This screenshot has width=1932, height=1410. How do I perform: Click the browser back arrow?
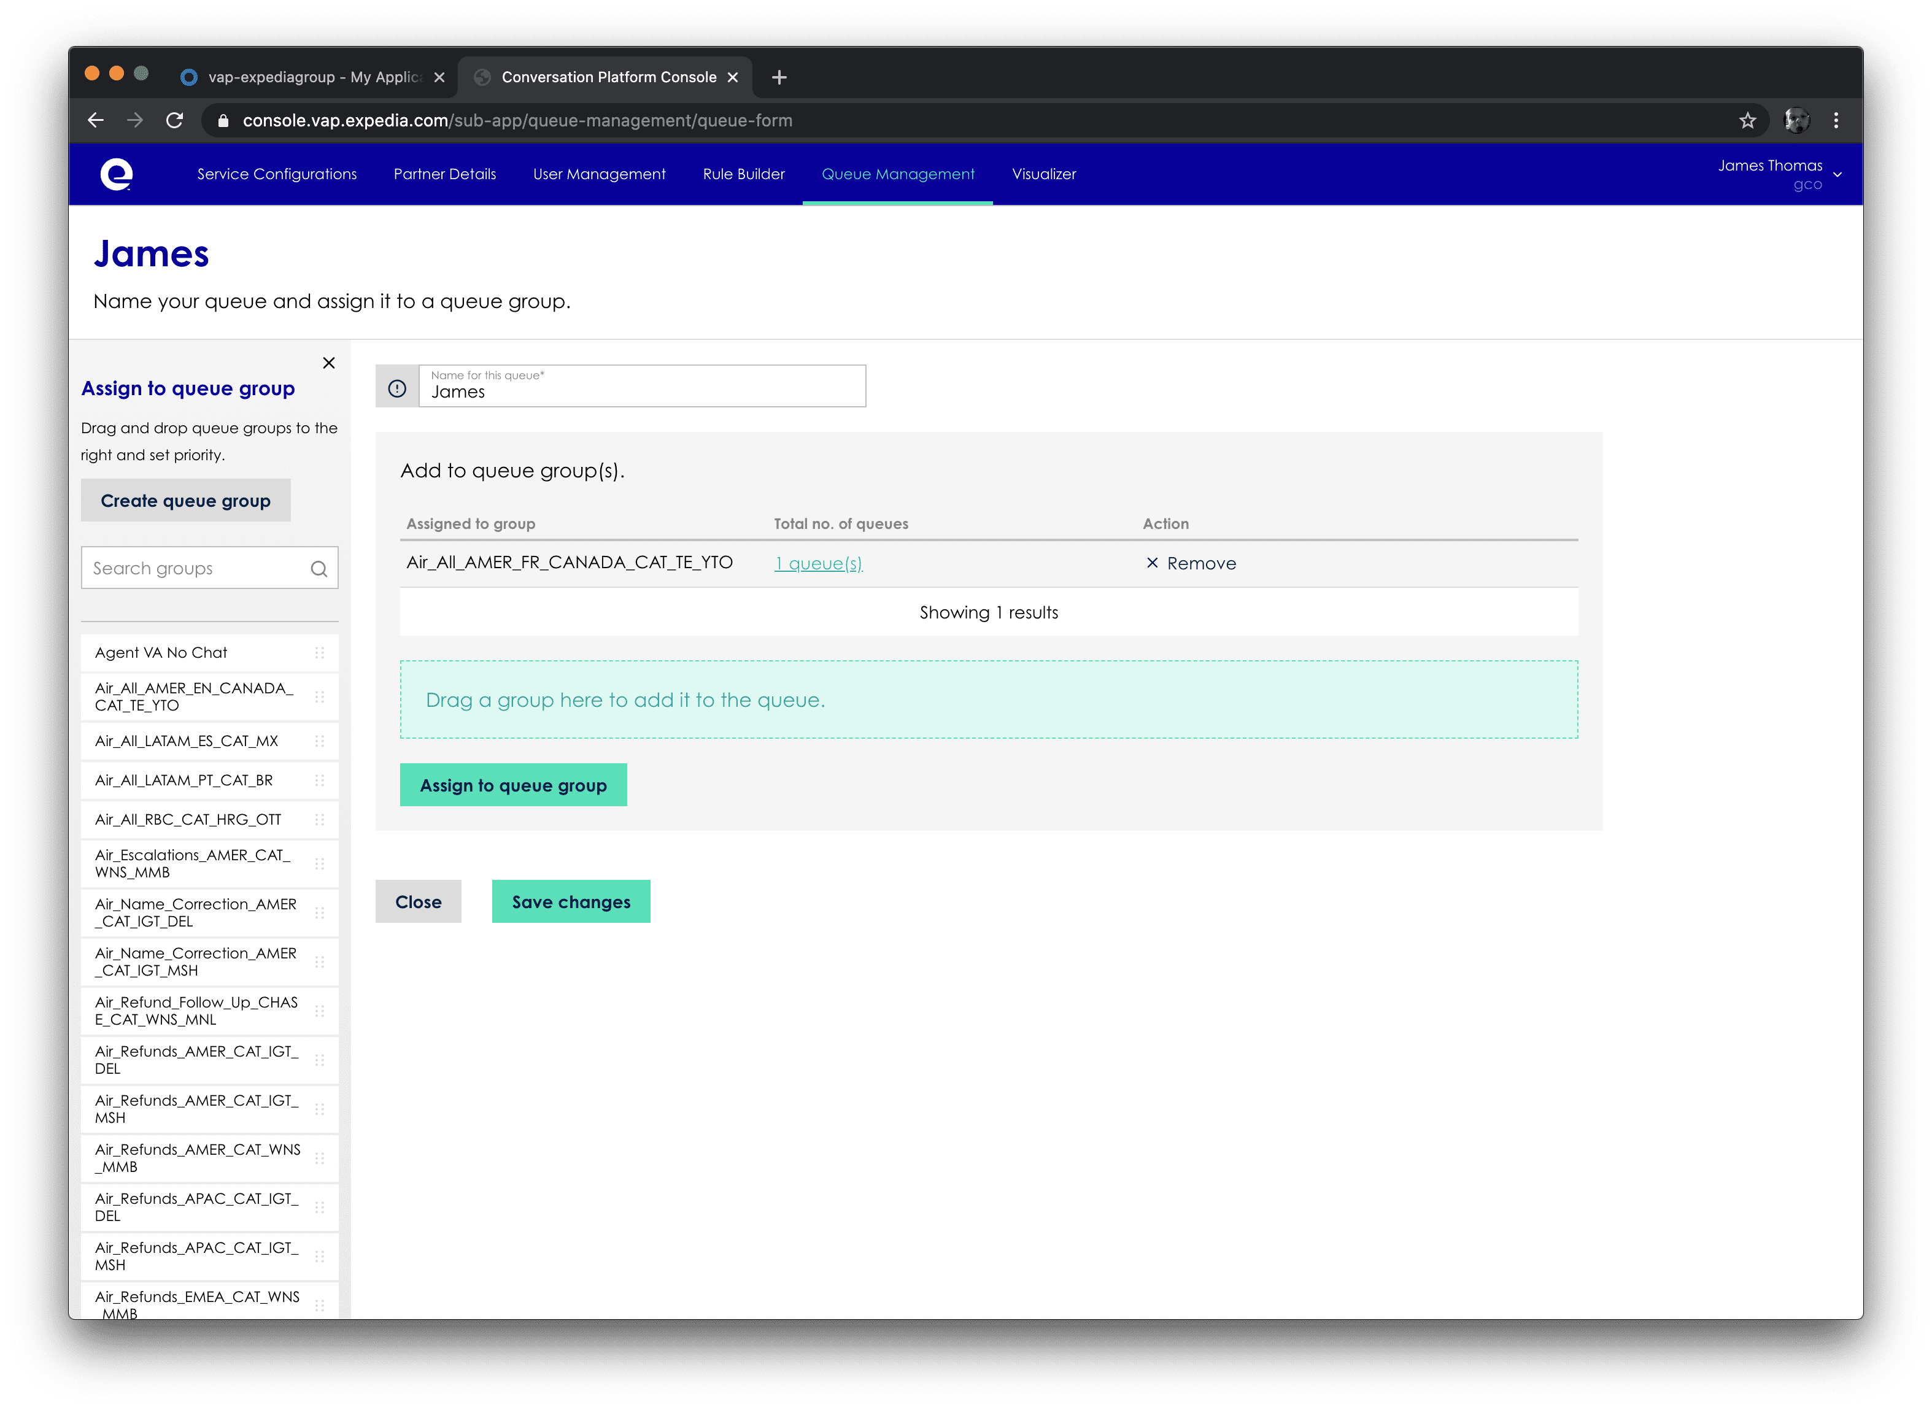coord(96,120)
